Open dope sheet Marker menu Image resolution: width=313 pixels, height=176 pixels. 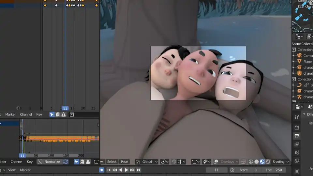[x=10, y=114]
